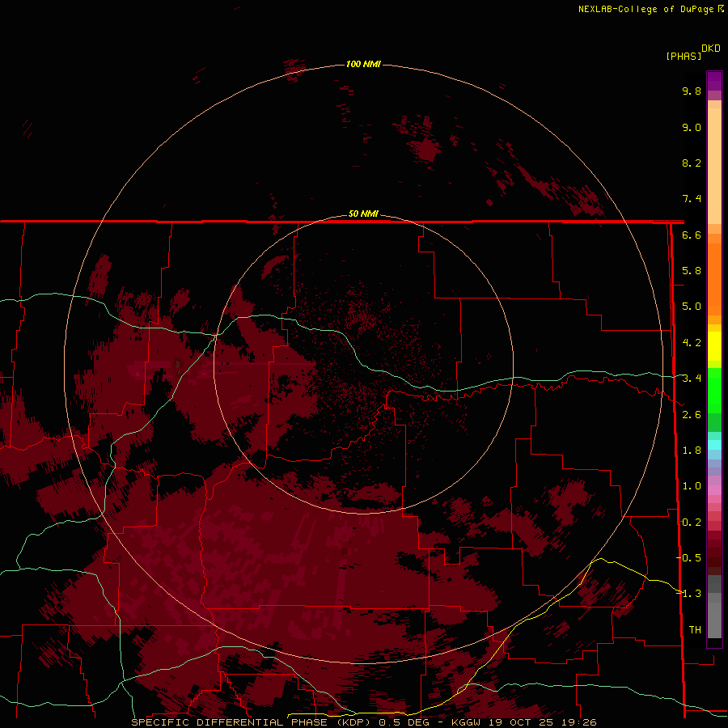The height and width of the screenshot is (728, 728).
Task: Click the 4.2 value on the color scale
Action: tap(692, 343)
